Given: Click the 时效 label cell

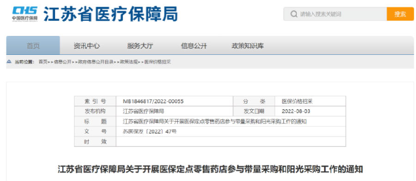Looking at the screenshot, I should 95,142.
